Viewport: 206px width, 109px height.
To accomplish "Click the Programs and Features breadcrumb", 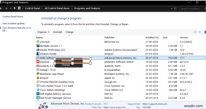I will point(87,8).
